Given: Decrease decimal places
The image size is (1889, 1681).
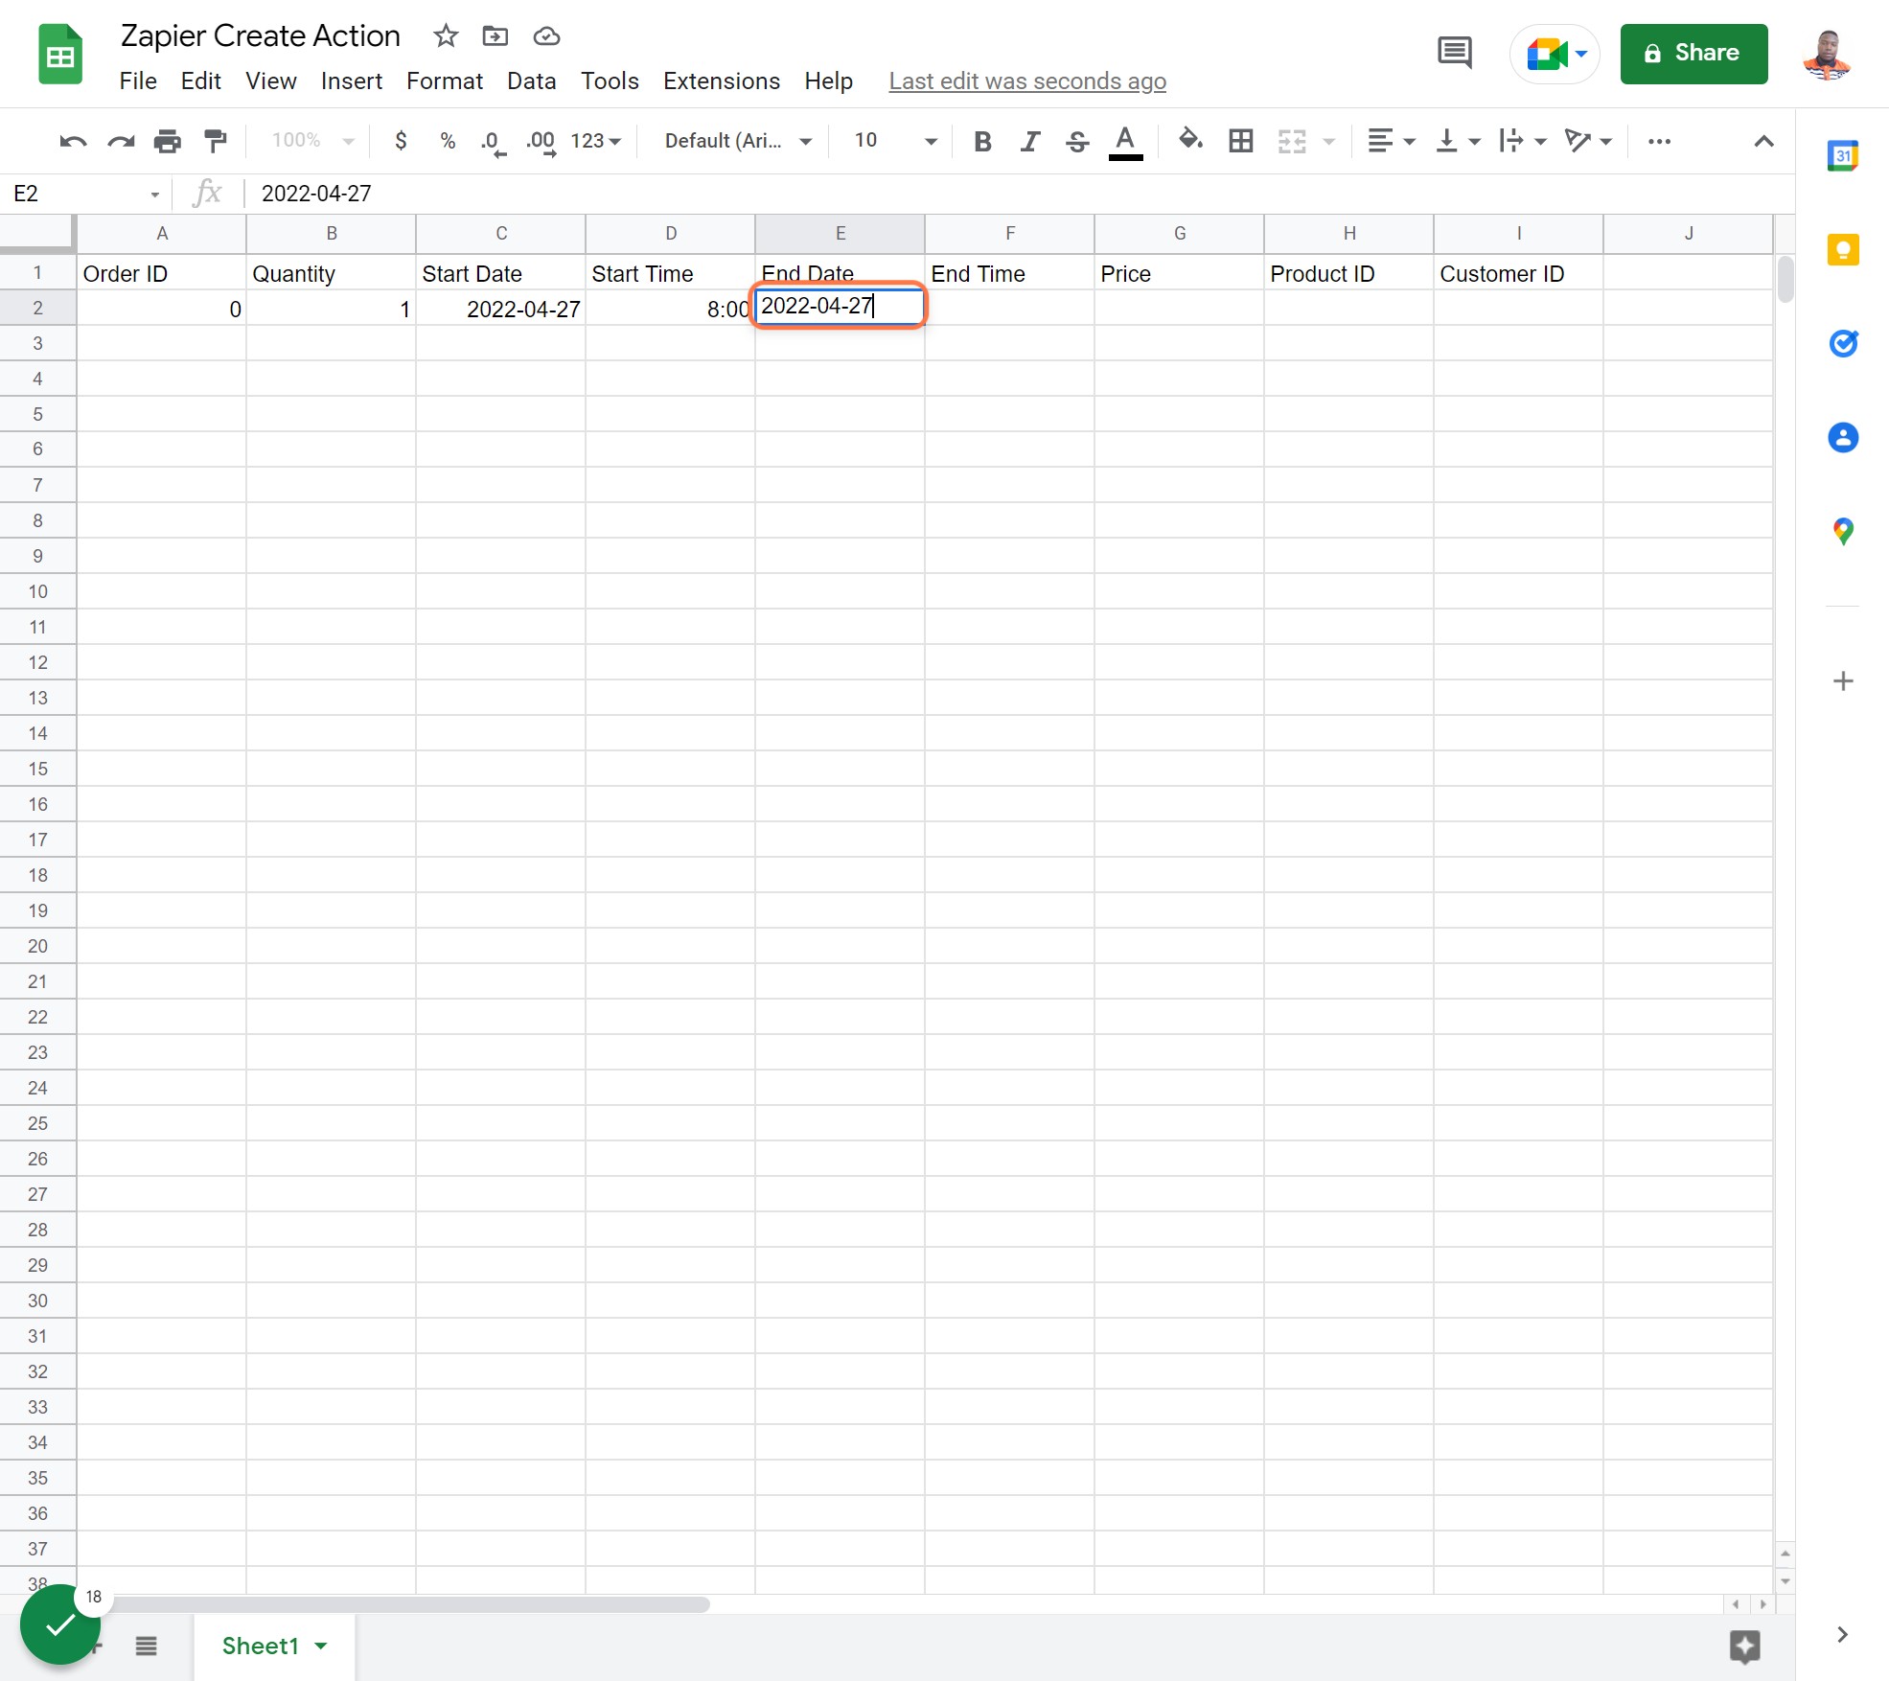Looking at the screenshot, I should [x=494, y=142].
